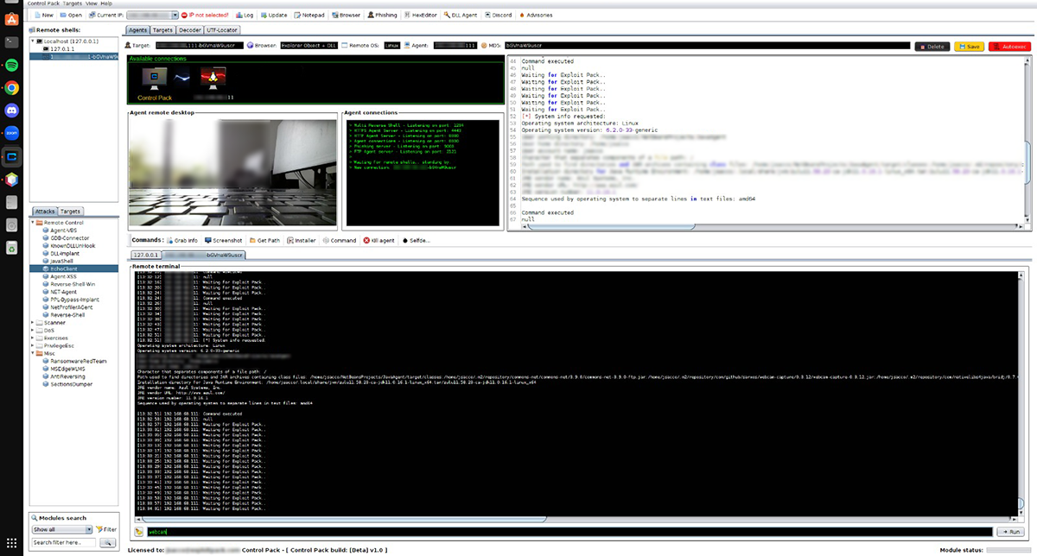Open the Phishing tool
Viewport: 1037px width, 556px height.
tap(382, 15)
